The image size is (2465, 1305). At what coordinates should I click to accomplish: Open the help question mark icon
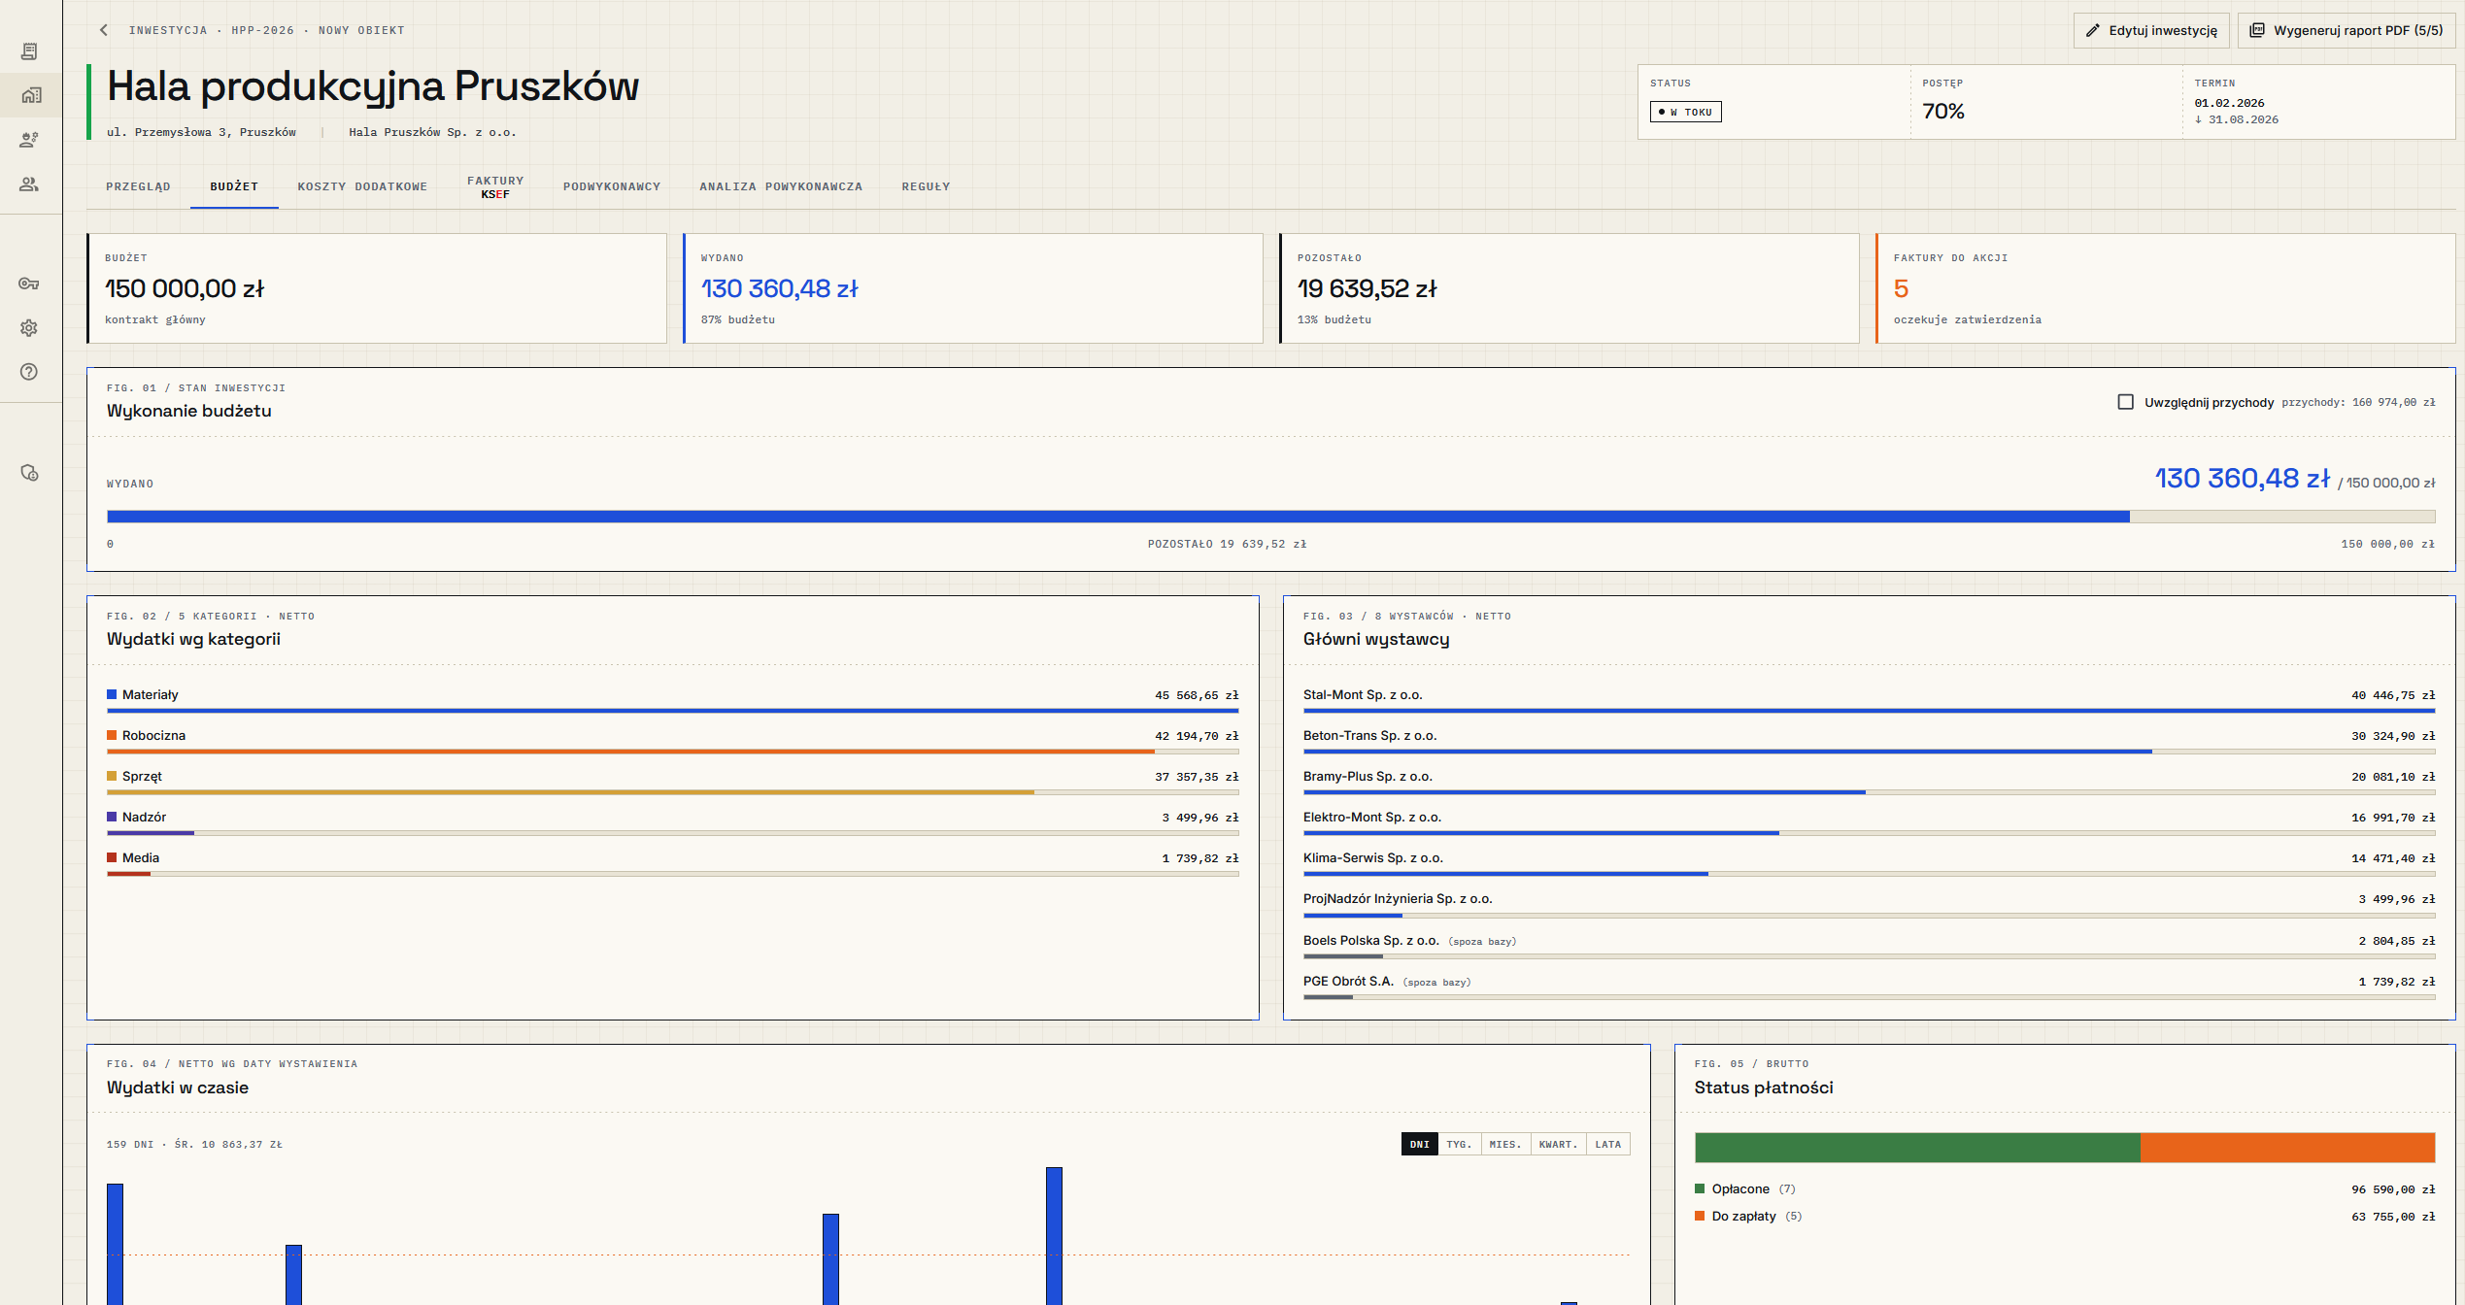pyautogui.click(x=30, y=372)
